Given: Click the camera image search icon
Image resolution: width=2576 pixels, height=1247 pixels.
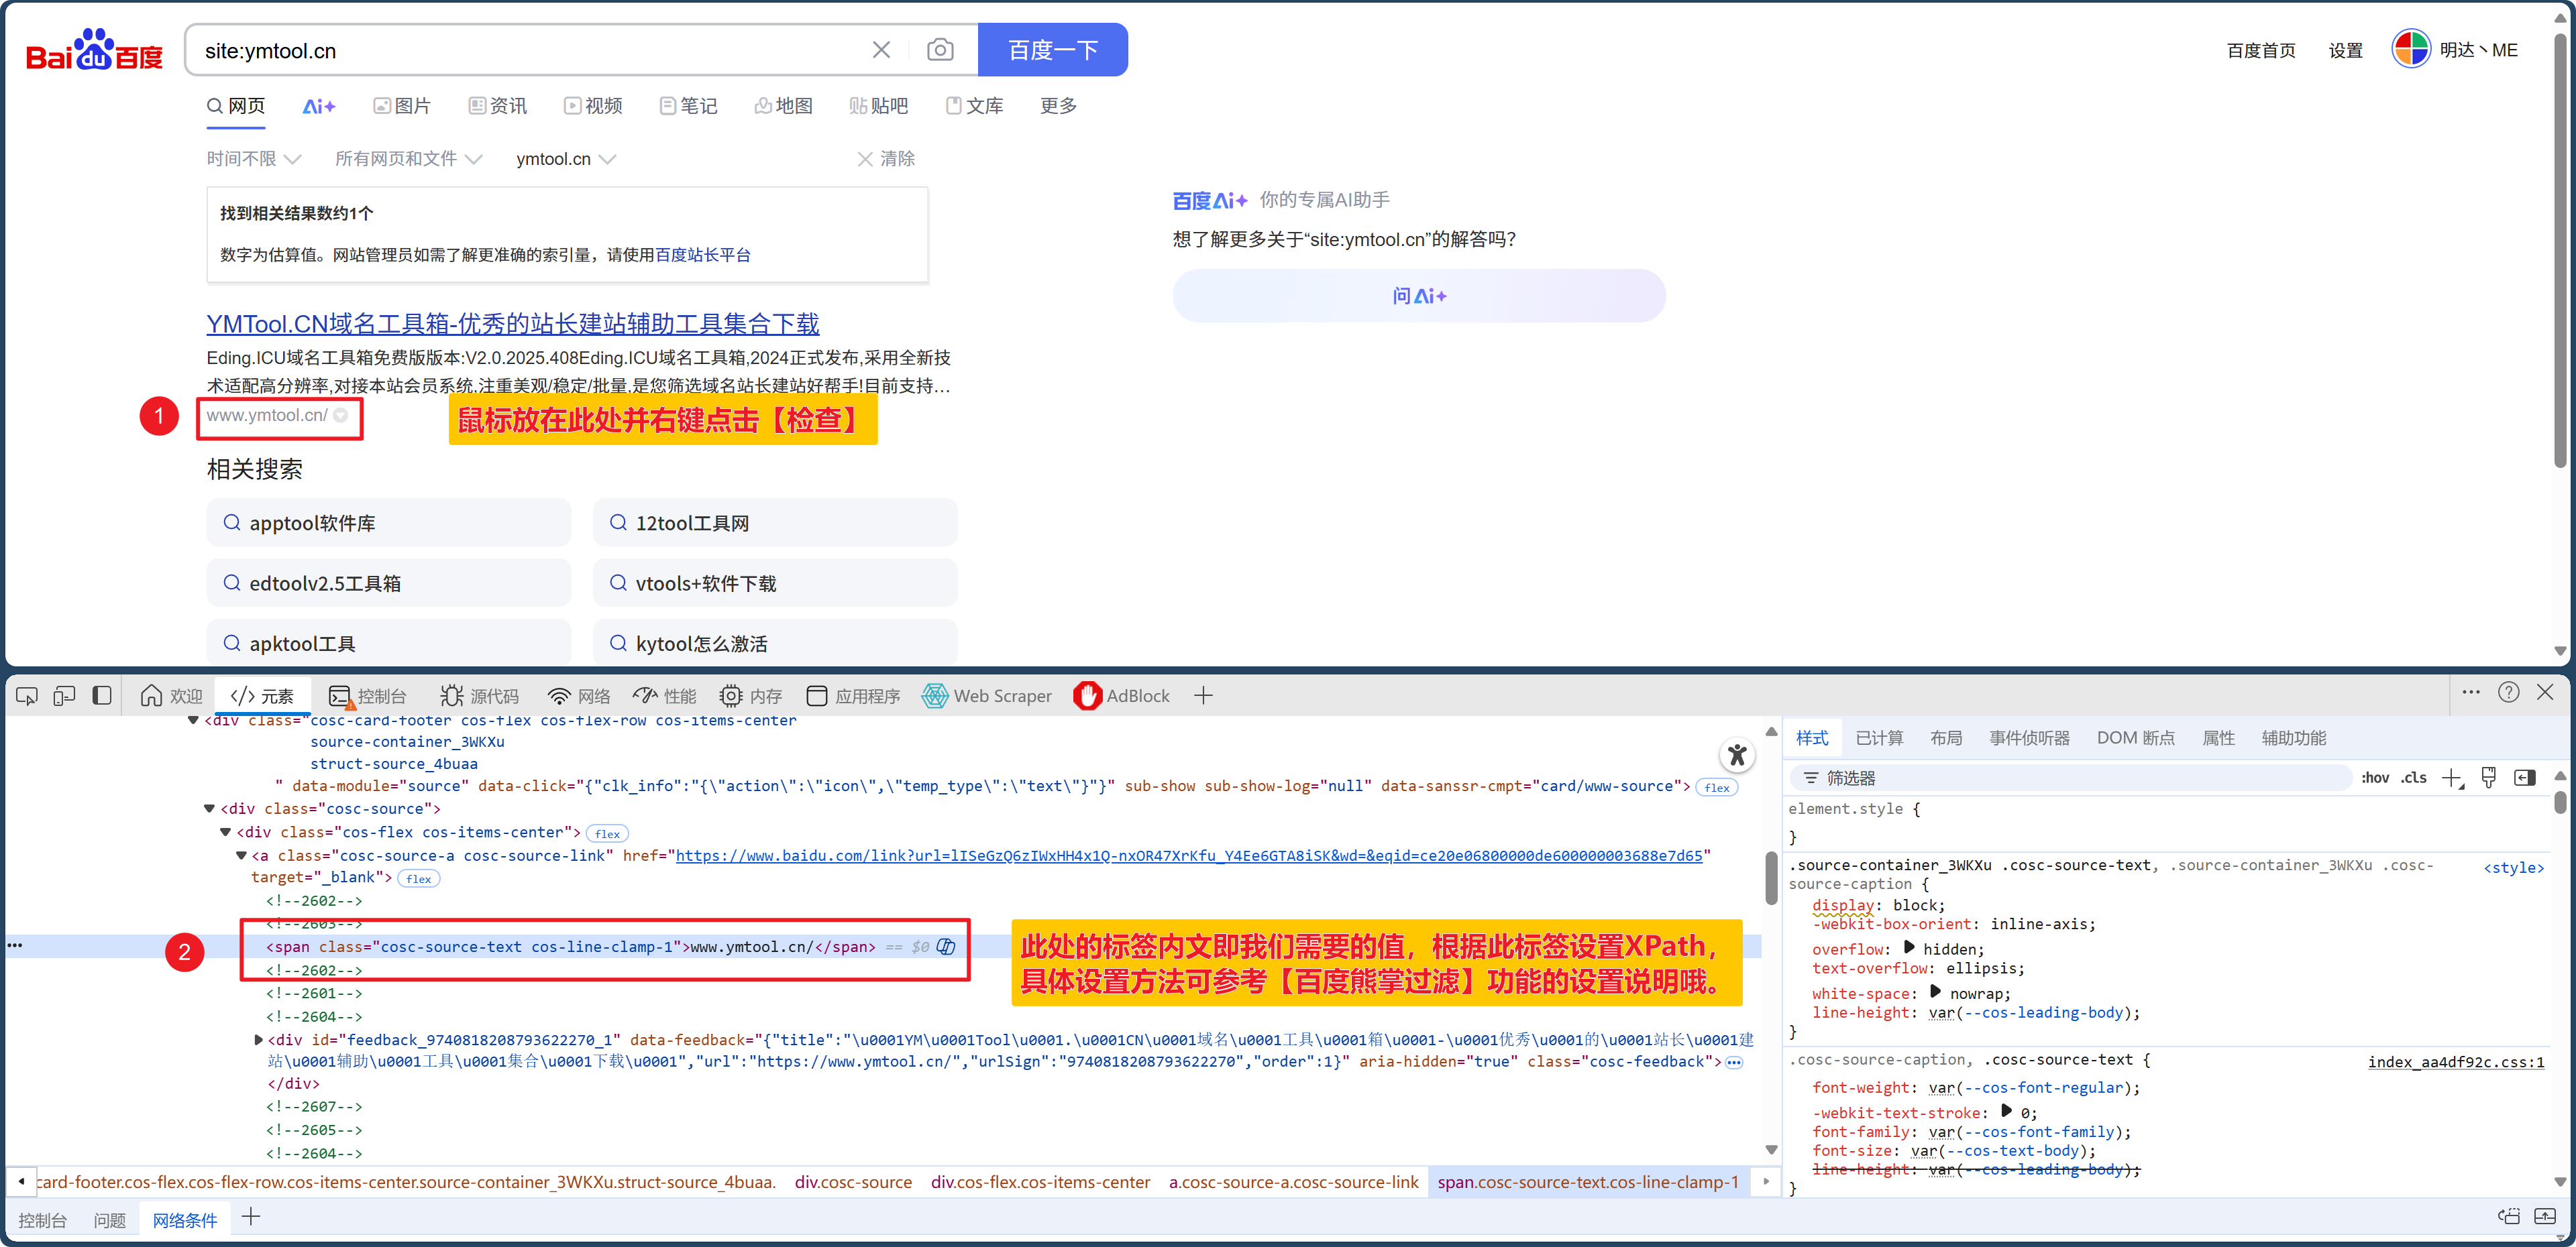Looking at the screenshot, I should (x=940, y=50).
